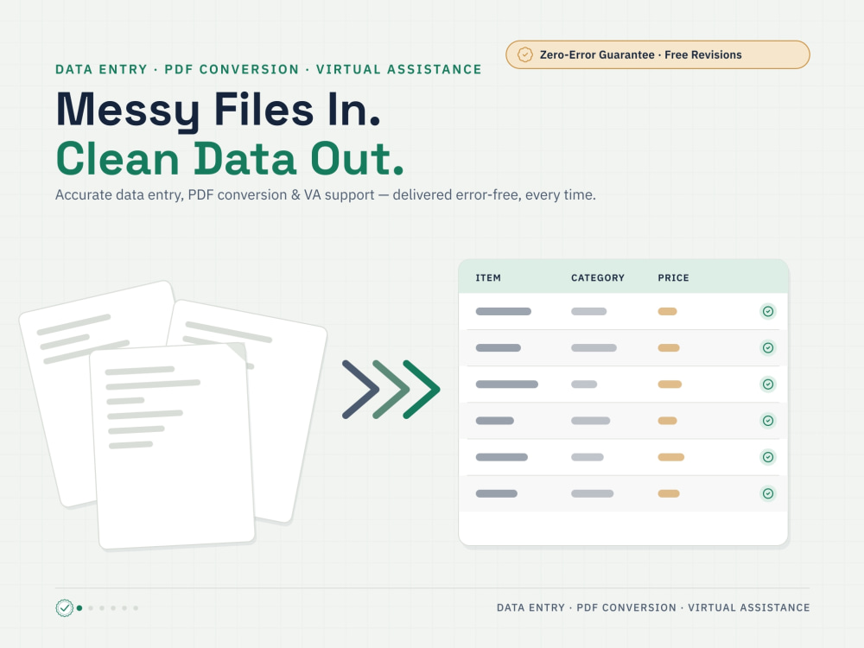The height and width of the screenshot is (648, 864).
Task: Click the check icon in the fourth table row
Action: click(768, 421)
